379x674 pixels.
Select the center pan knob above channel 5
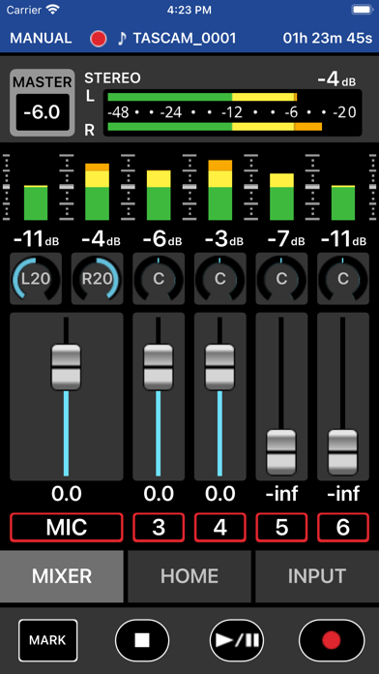pos(281,279)
